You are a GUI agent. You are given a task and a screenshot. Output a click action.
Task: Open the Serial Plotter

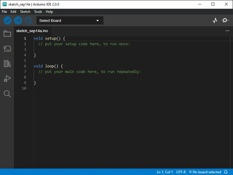[215, 20]
